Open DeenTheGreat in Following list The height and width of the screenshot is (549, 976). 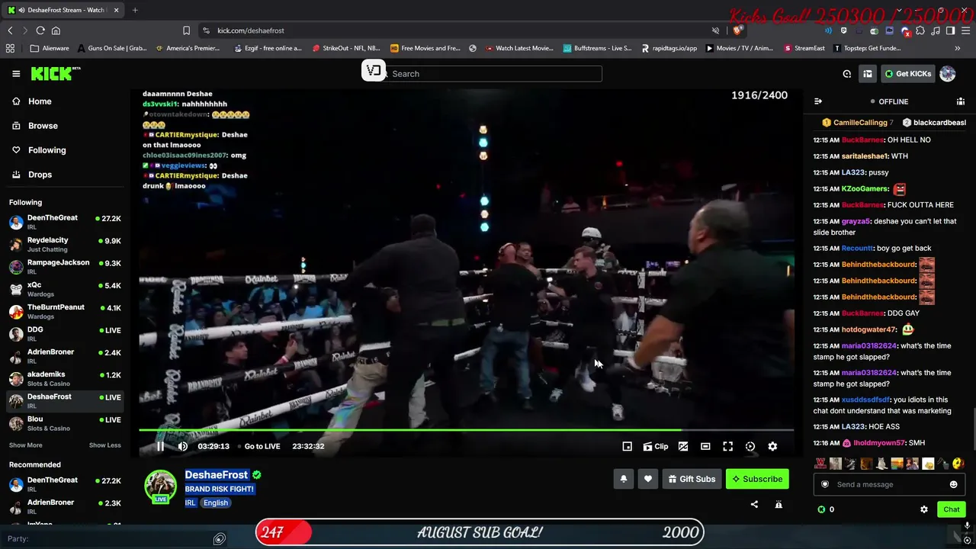[65, 223]
